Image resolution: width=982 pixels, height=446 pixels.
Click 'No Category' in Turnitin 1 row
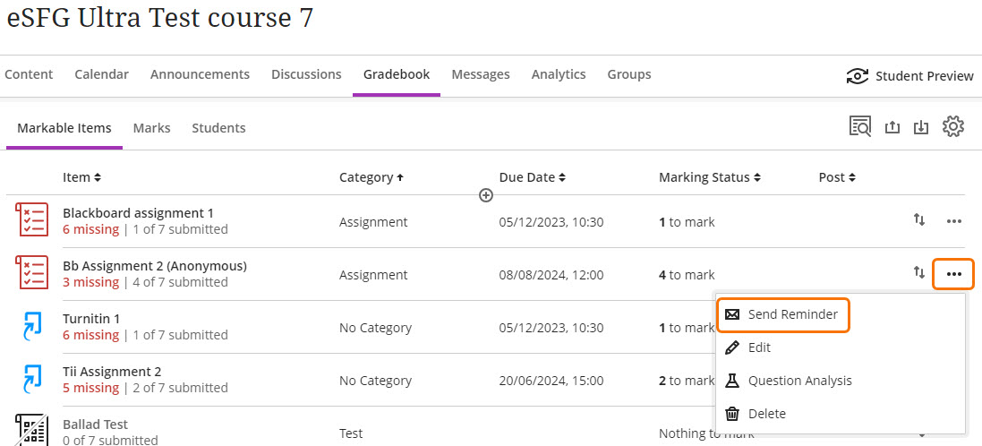(x=375, y=328)
